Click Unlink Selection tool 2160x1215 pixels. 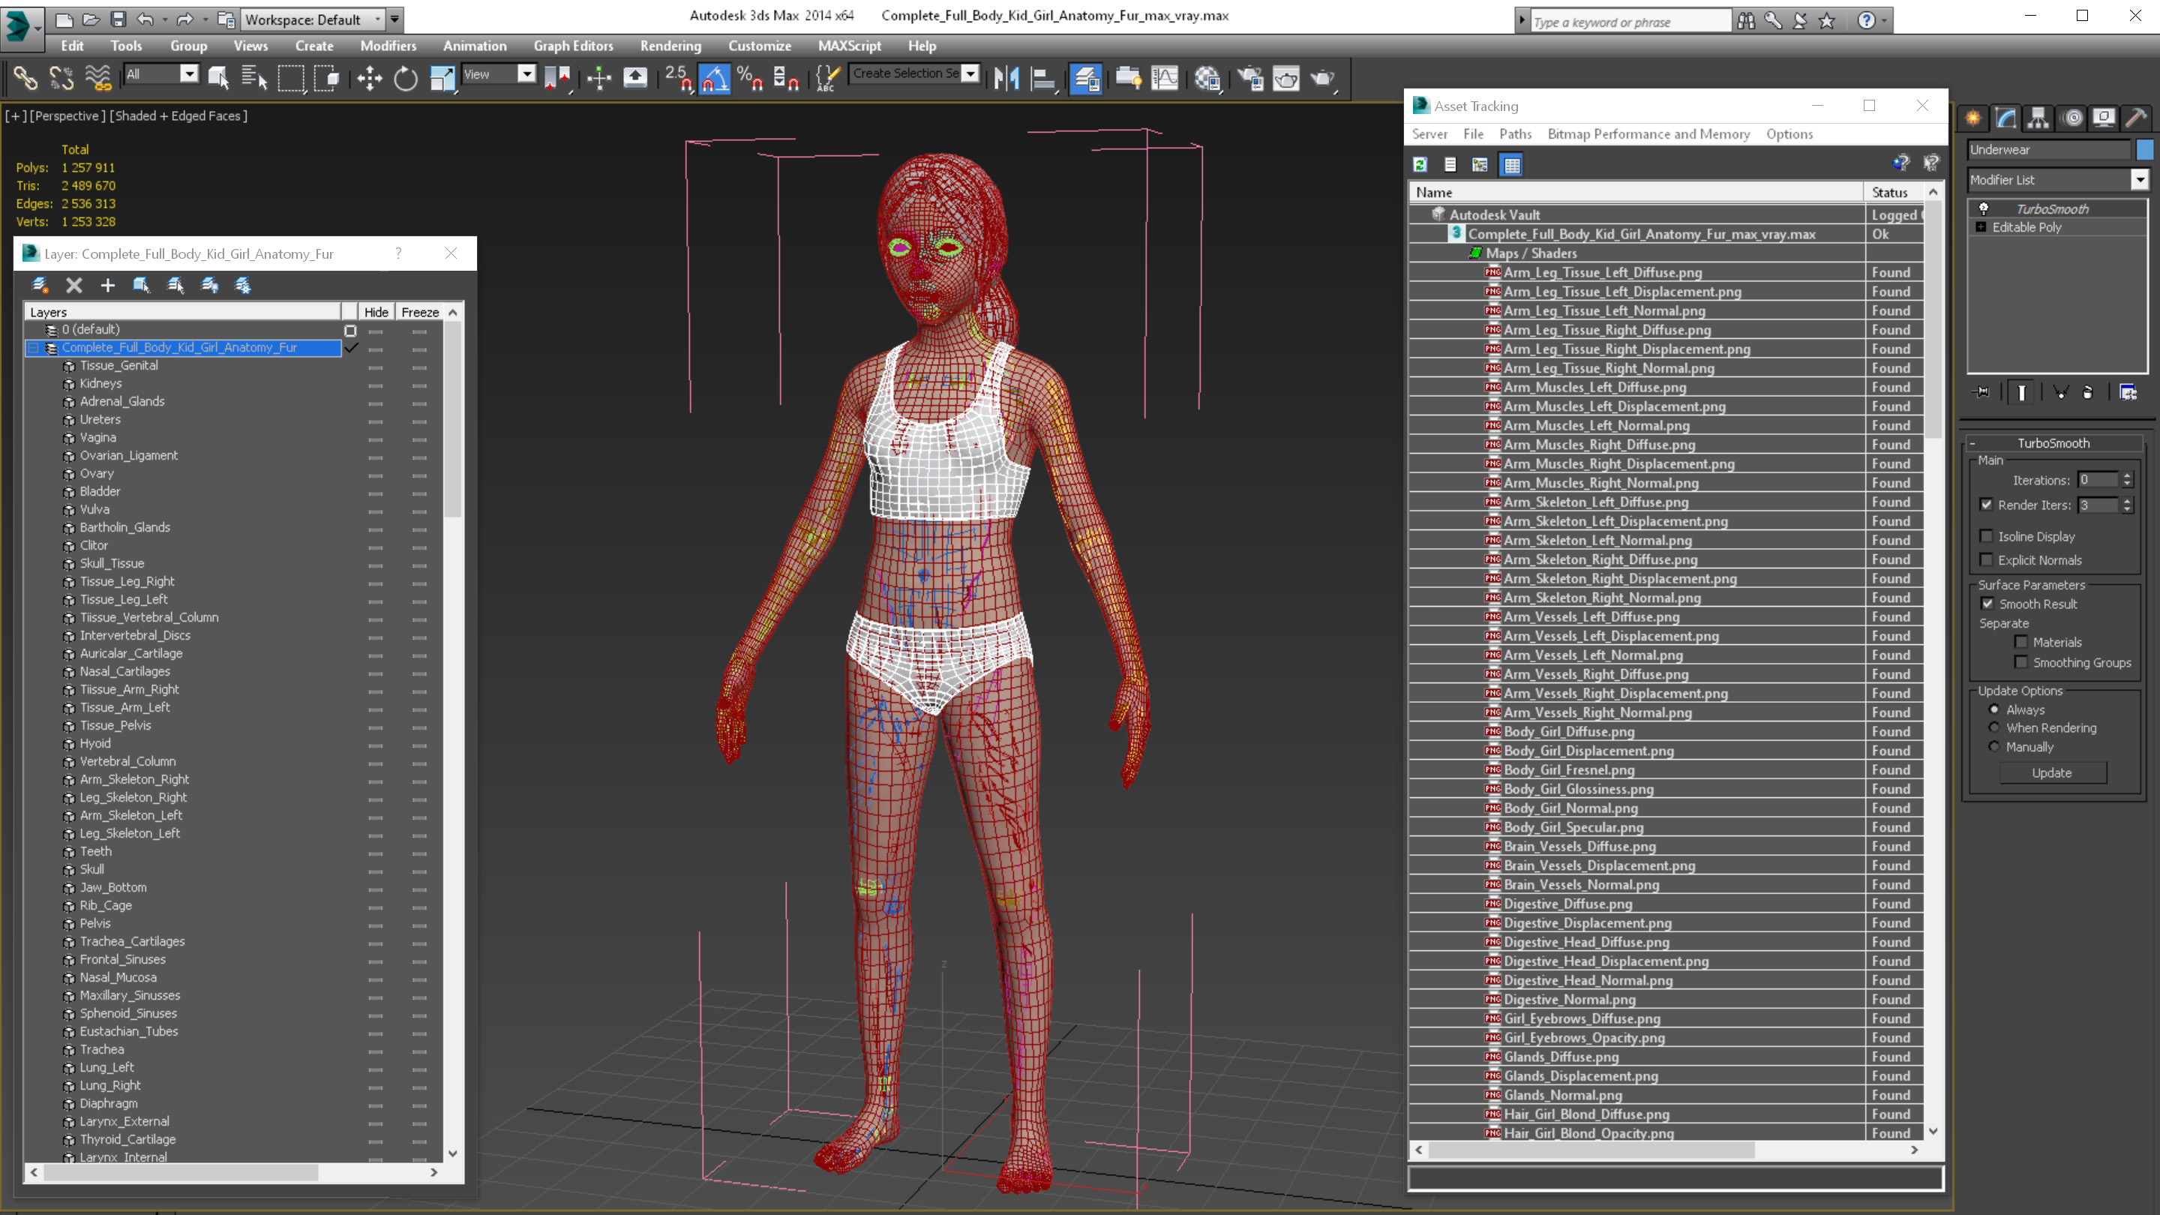(x=61, y=79)
